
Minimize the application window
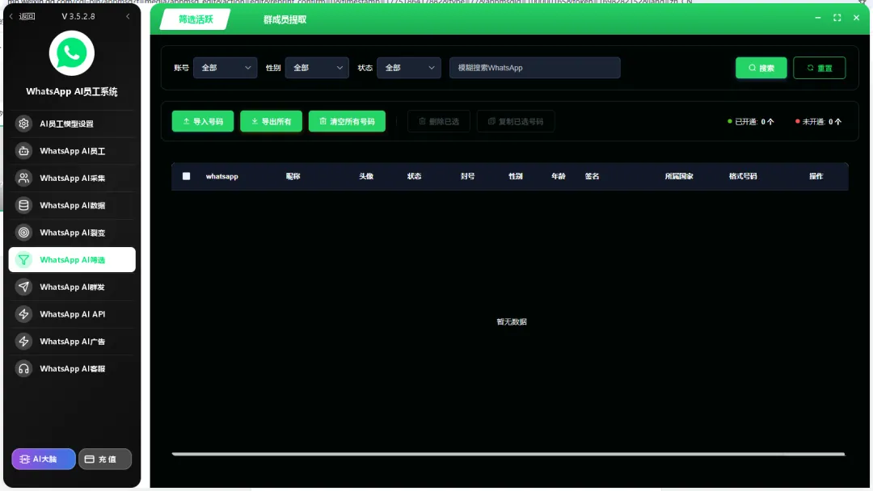818,18
